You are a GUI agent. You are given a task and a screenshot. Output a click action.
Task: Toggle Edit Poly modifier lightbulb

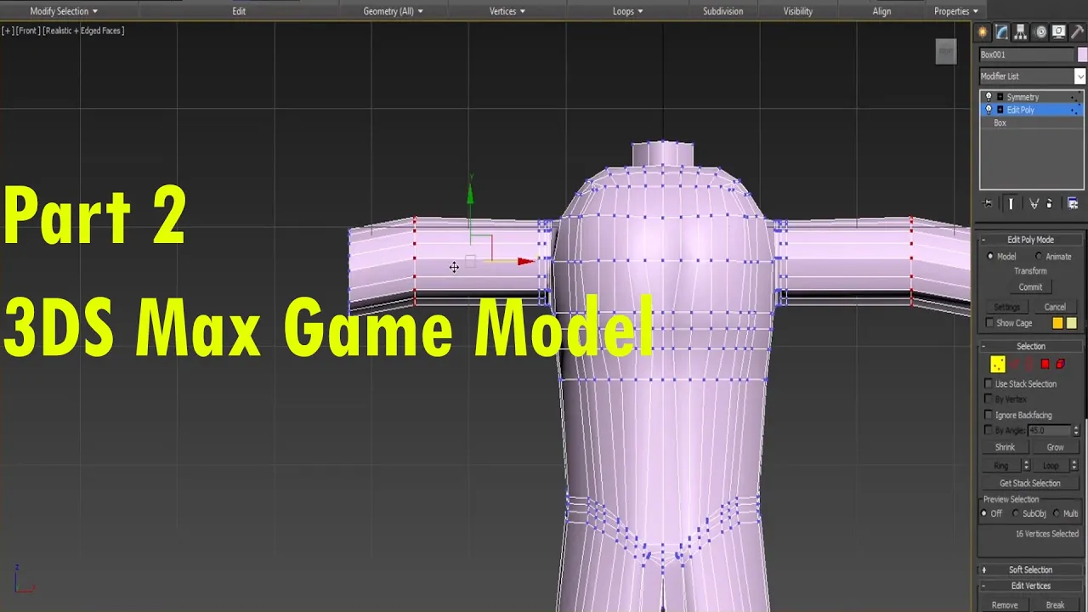pos(988,110)
